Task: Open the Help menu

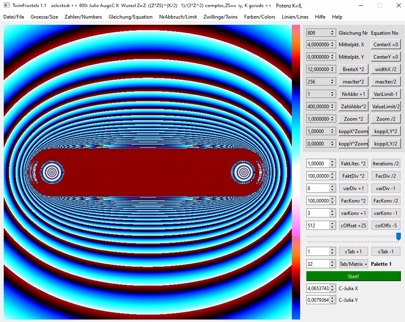Action: tap(337, 17)
